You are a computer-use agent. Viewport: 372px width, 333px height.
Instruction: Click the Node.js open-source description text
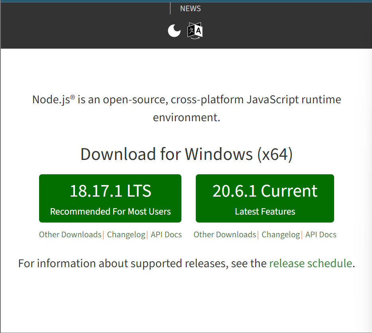(187, 108)
